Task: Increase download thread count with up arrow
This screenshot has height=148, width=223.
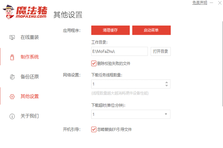Action: pyautogui.click(x=166, y=82)
